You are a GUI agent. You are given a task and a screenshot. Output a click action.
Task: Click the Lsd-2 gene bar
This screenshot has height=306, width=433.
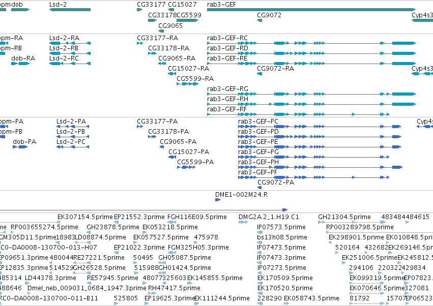[70, 10]
